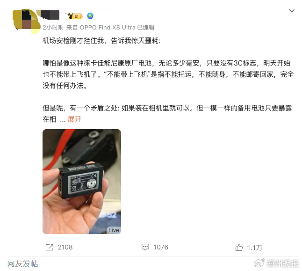Click the blue verified badge icon
Image resolution: width=302 pixels, height=271 pixels.
coord(90,16)
